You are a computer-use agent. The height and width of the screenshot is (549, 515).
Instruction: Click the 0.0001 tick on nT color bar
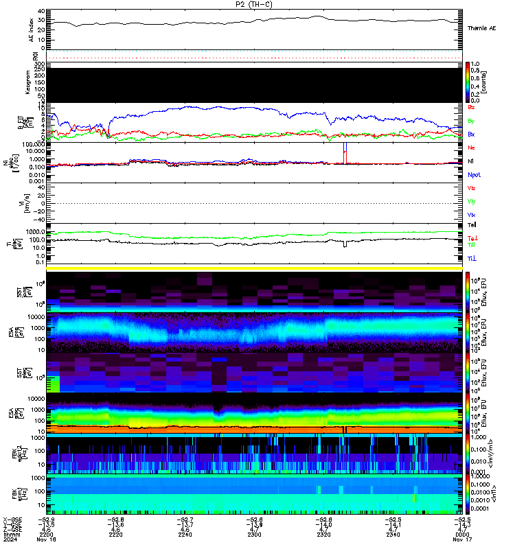pos(479,509)
